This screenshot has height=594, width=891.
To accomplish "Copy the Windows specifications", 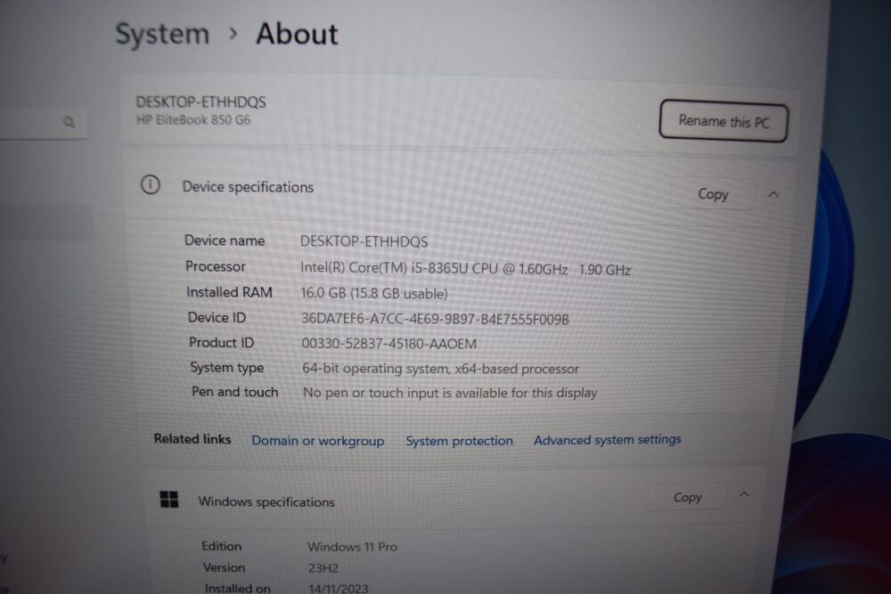I will [x=688, y=497].
